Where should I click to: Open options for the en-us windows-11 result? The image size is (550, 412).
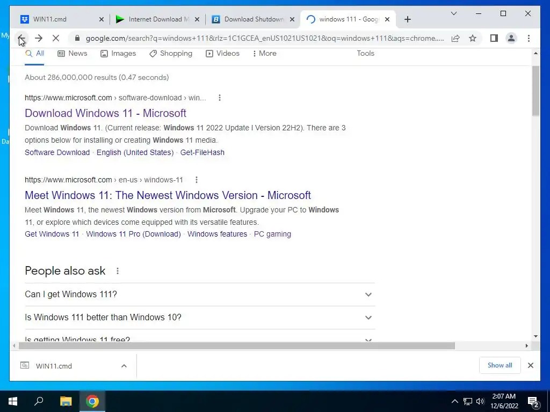pos(197,180)
